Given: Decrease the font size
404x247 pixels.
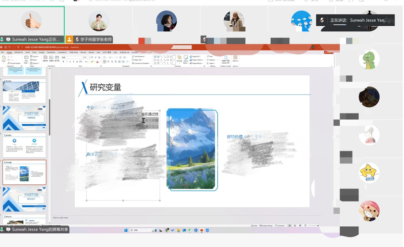Looking at the screenshot, I should (x=95, y=57).
